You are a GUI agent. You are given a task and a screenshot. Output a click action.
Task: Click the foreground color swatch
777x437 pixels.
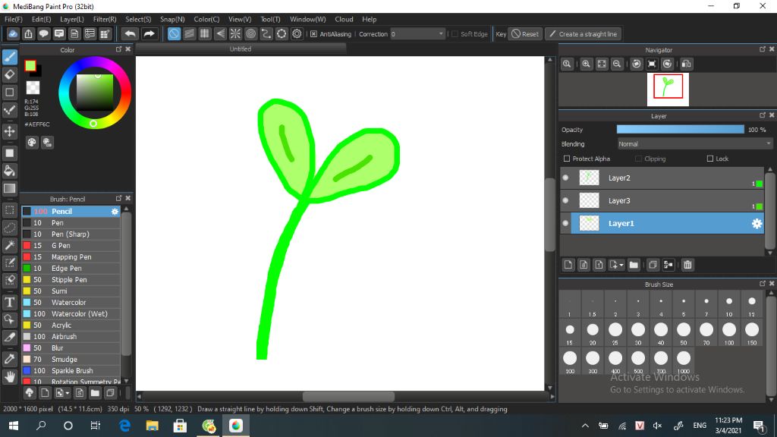point(30,65)
